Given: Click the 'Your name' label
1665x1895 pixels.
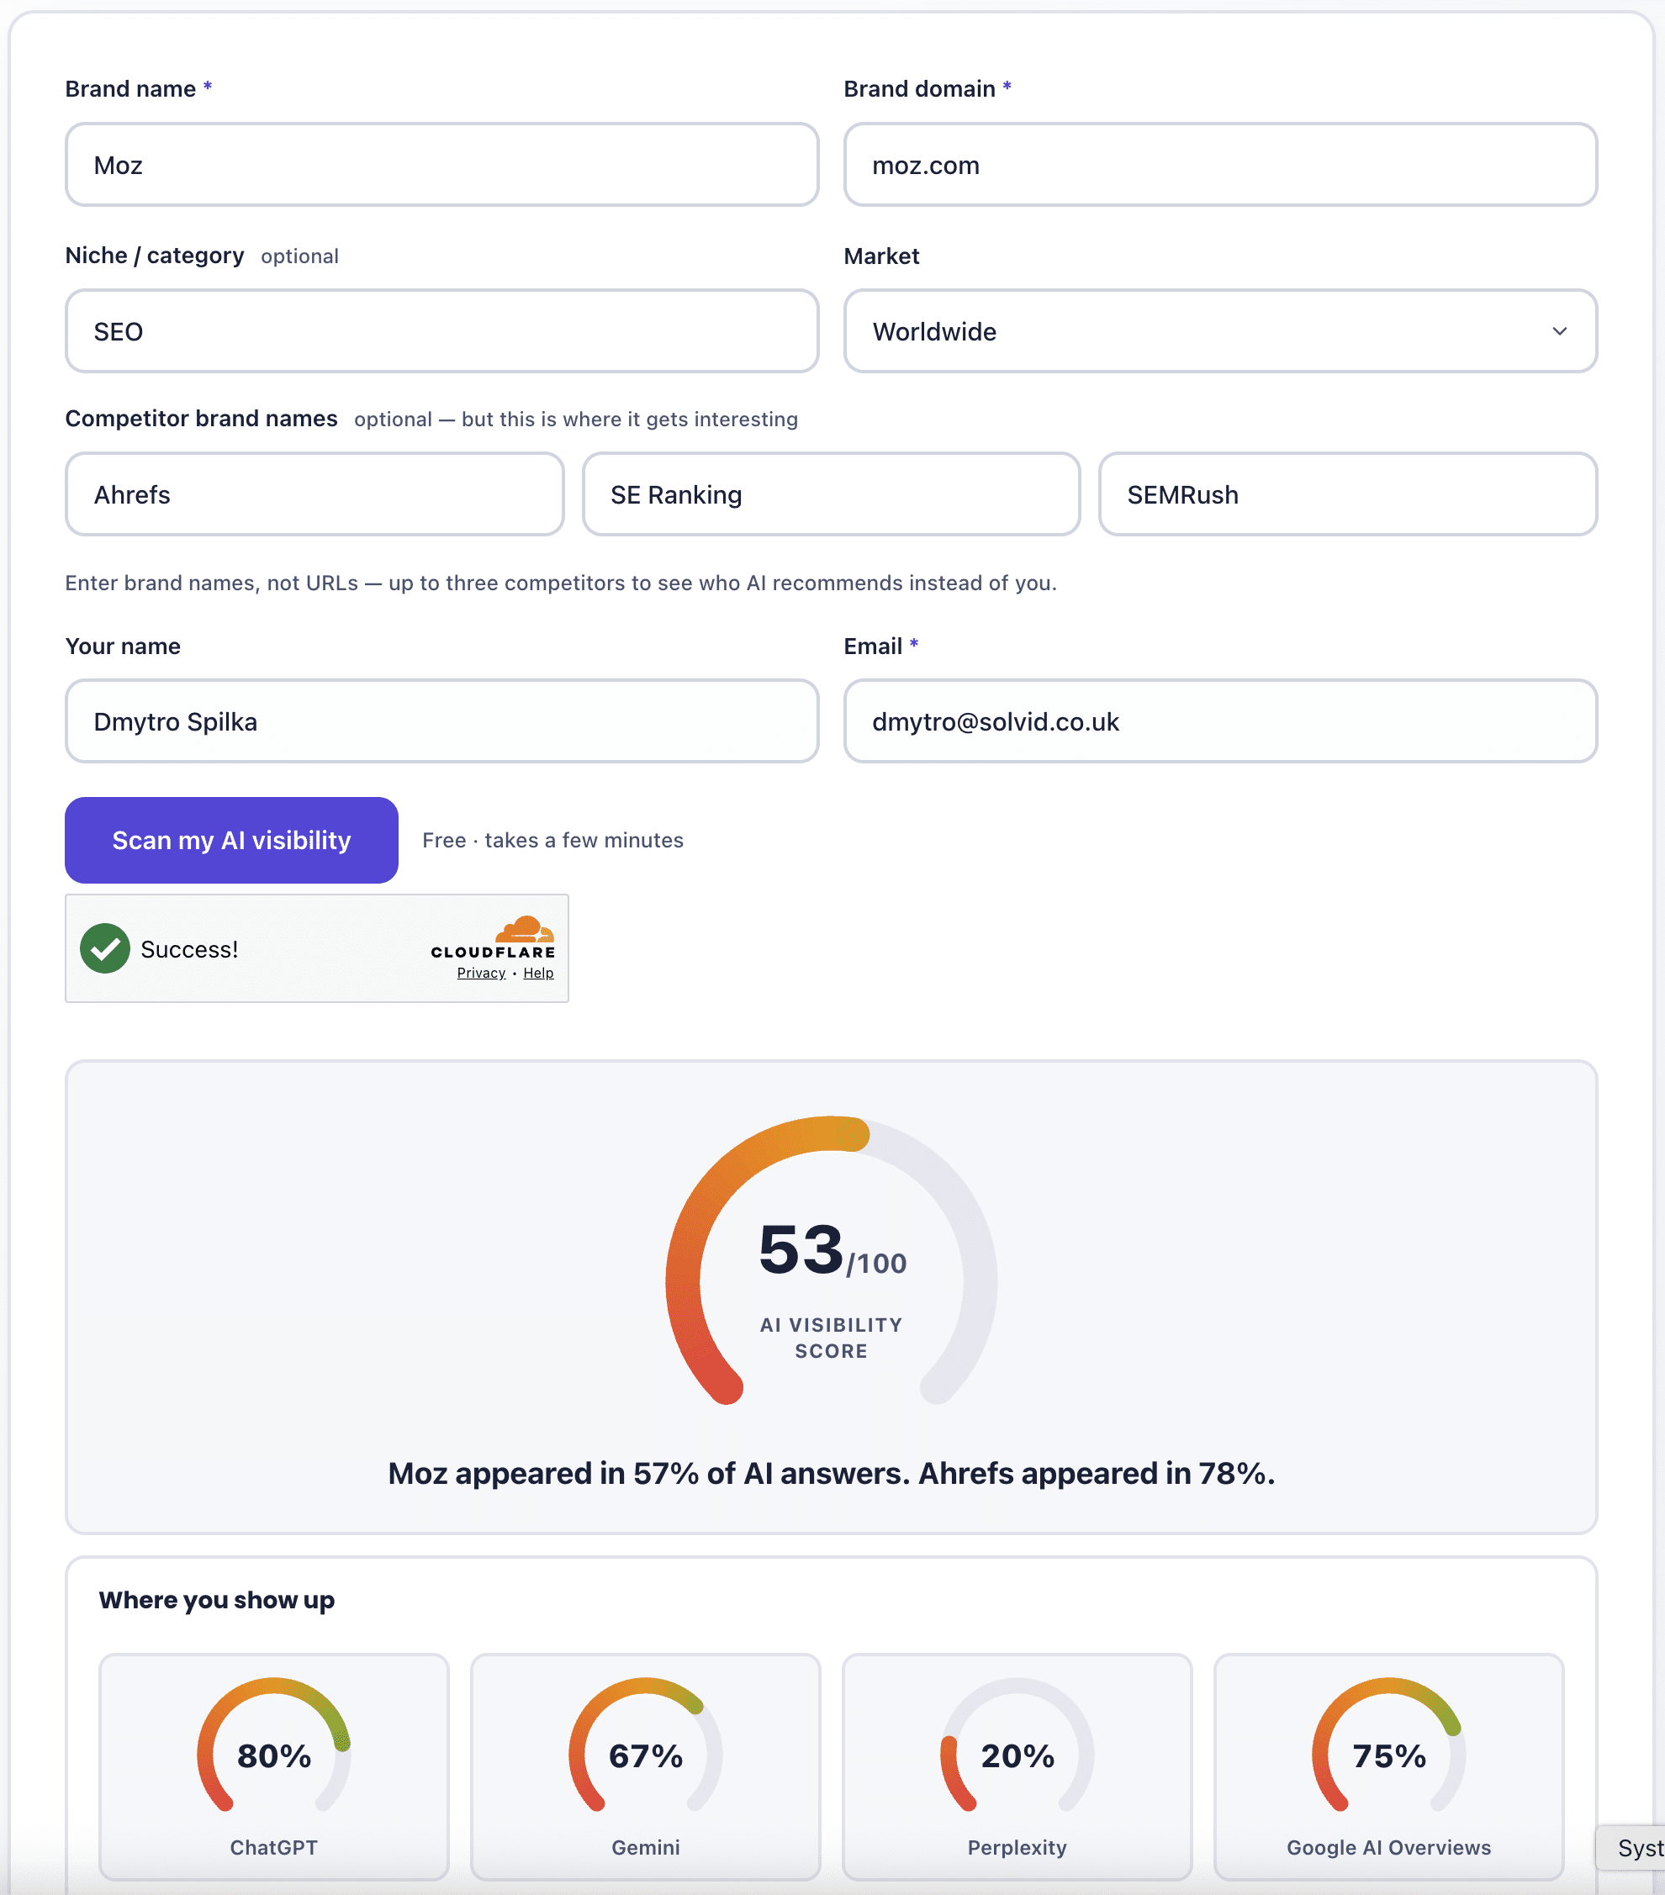Looking at the screenshot, I should pyautogui.click(x=123, y=647).
